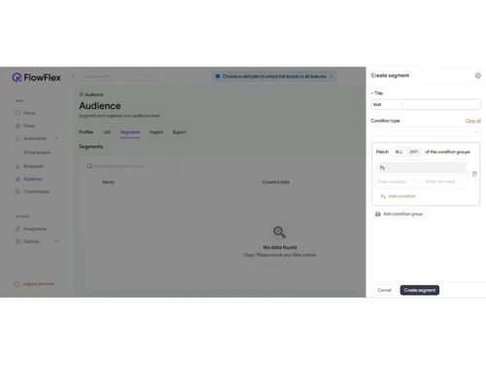Image resolution: width=486 pixels, height=365 pixels.
Task: Click the segment name search box
Action: [131, 165]
